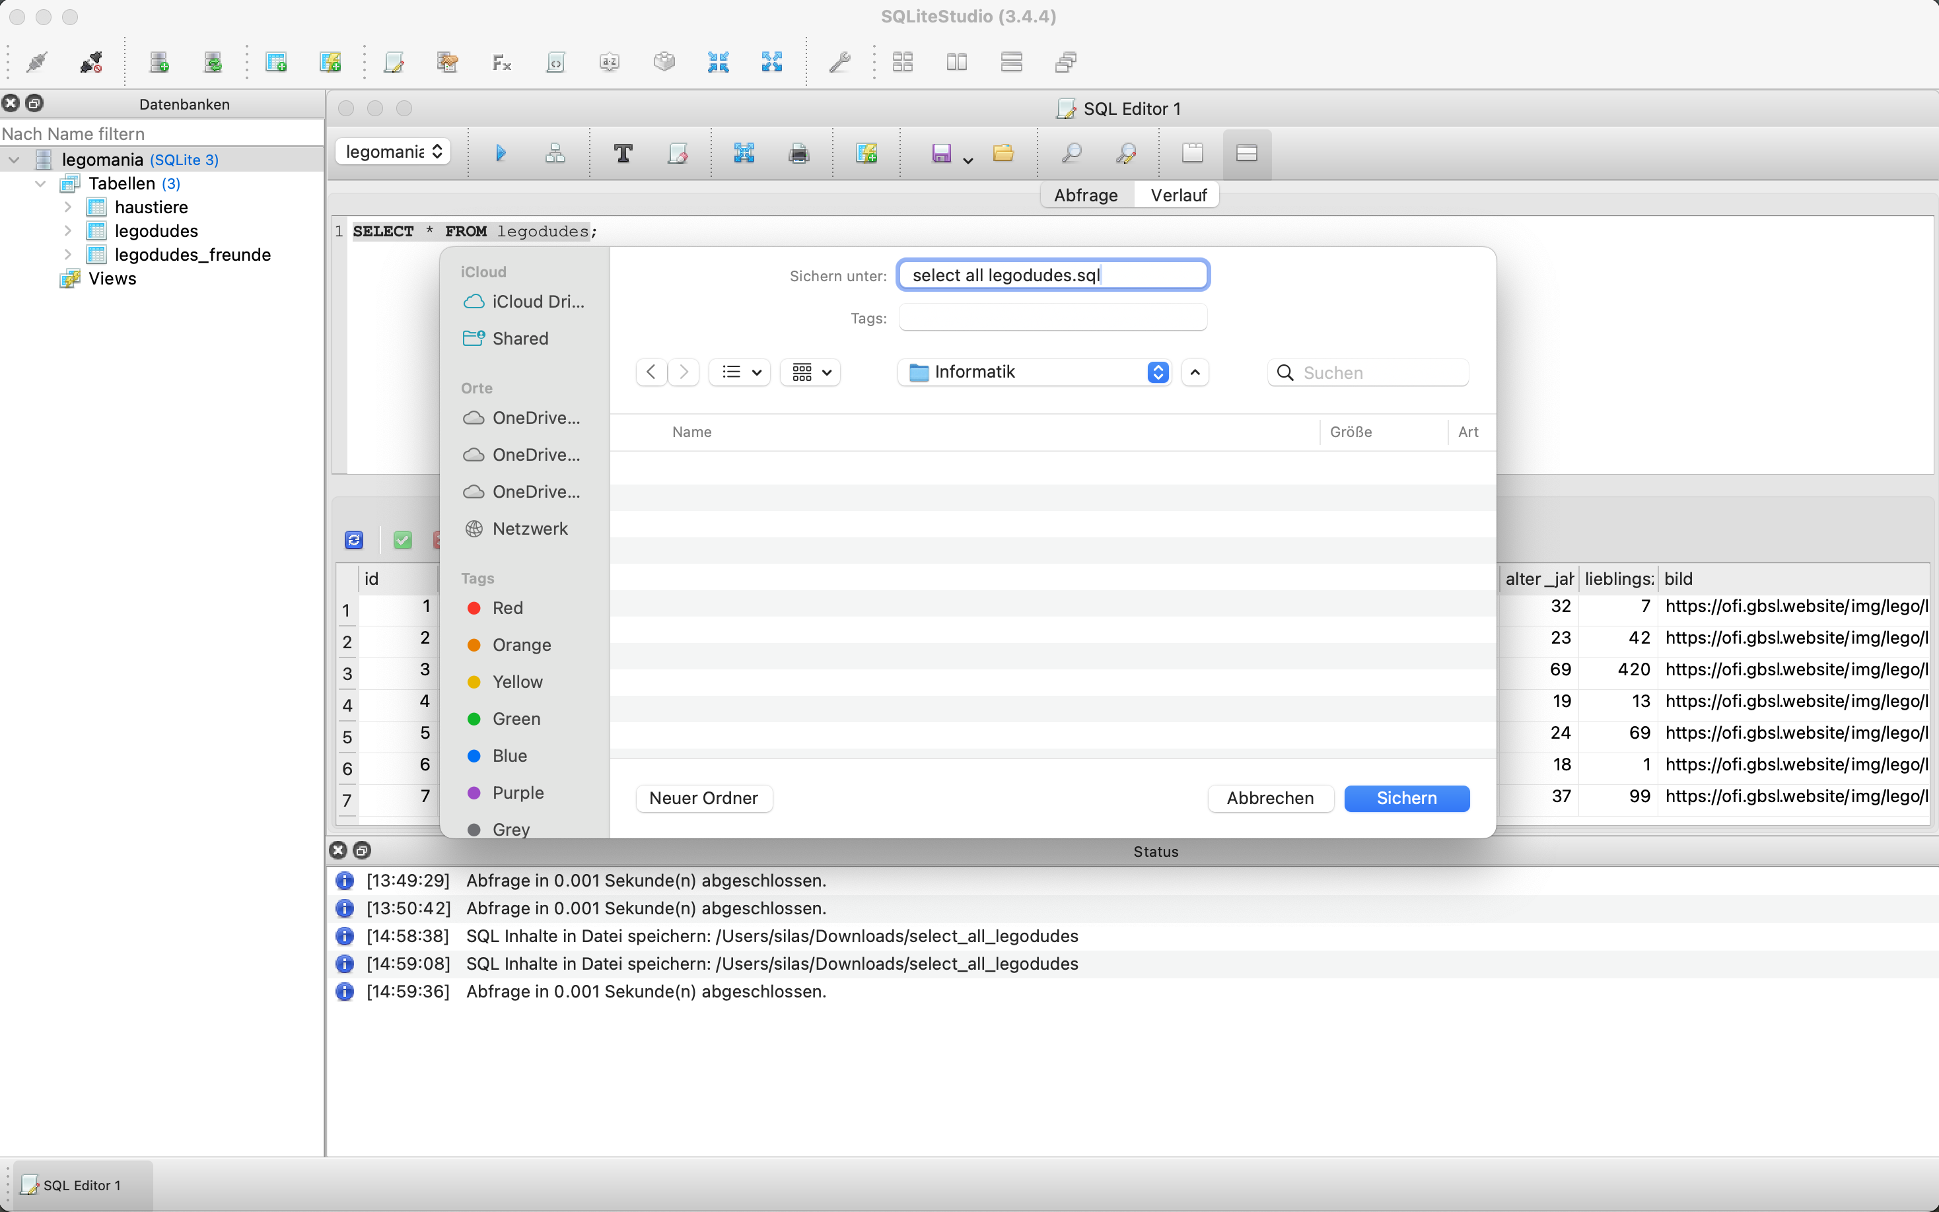Toggle results-in-separate-tab layout button
This screenshot has width=1939, height=1212.
pos(1193,152)
